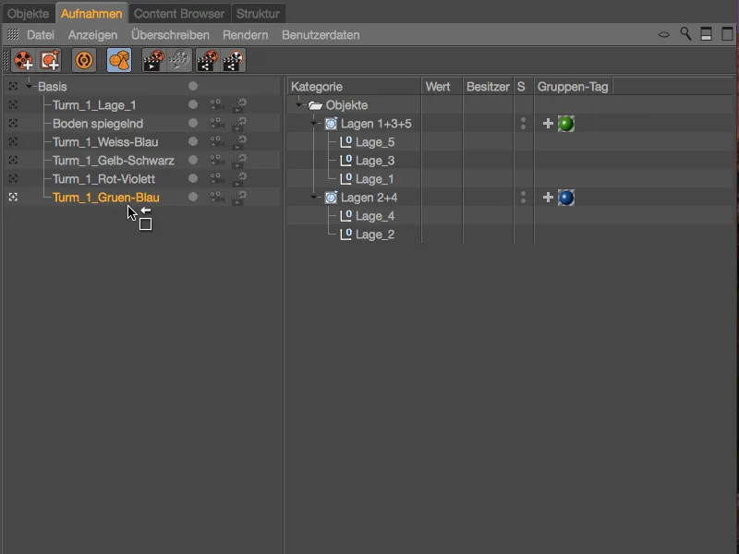
Task: Click the plus icon on Lagen 2+4 row
Action: click(x=548, y=197)
